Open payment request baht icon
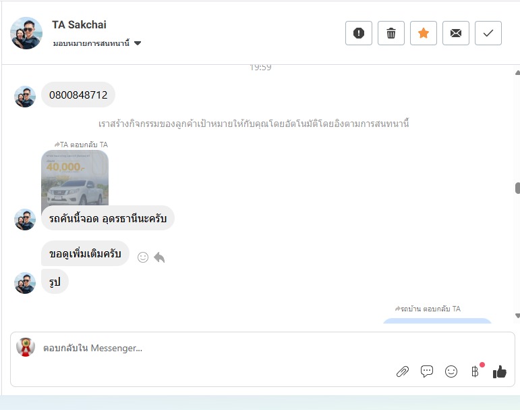This screenshot has height=410, width=520. pyautogui.click(x=475, y=371)
